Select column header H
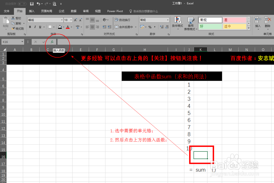 145,50
